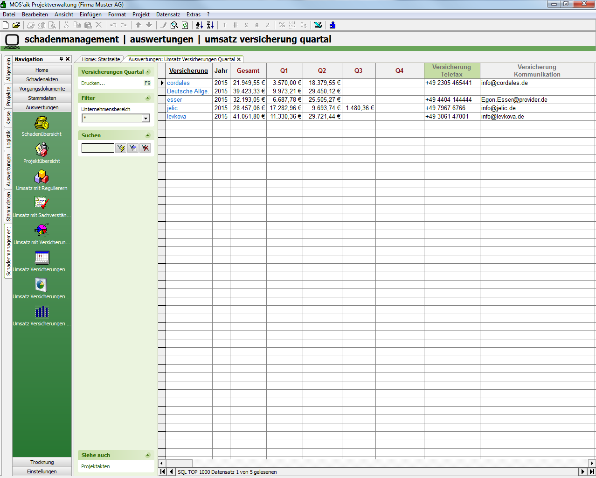Jump to the last record button
596x478 pixels.
(592, 472)
